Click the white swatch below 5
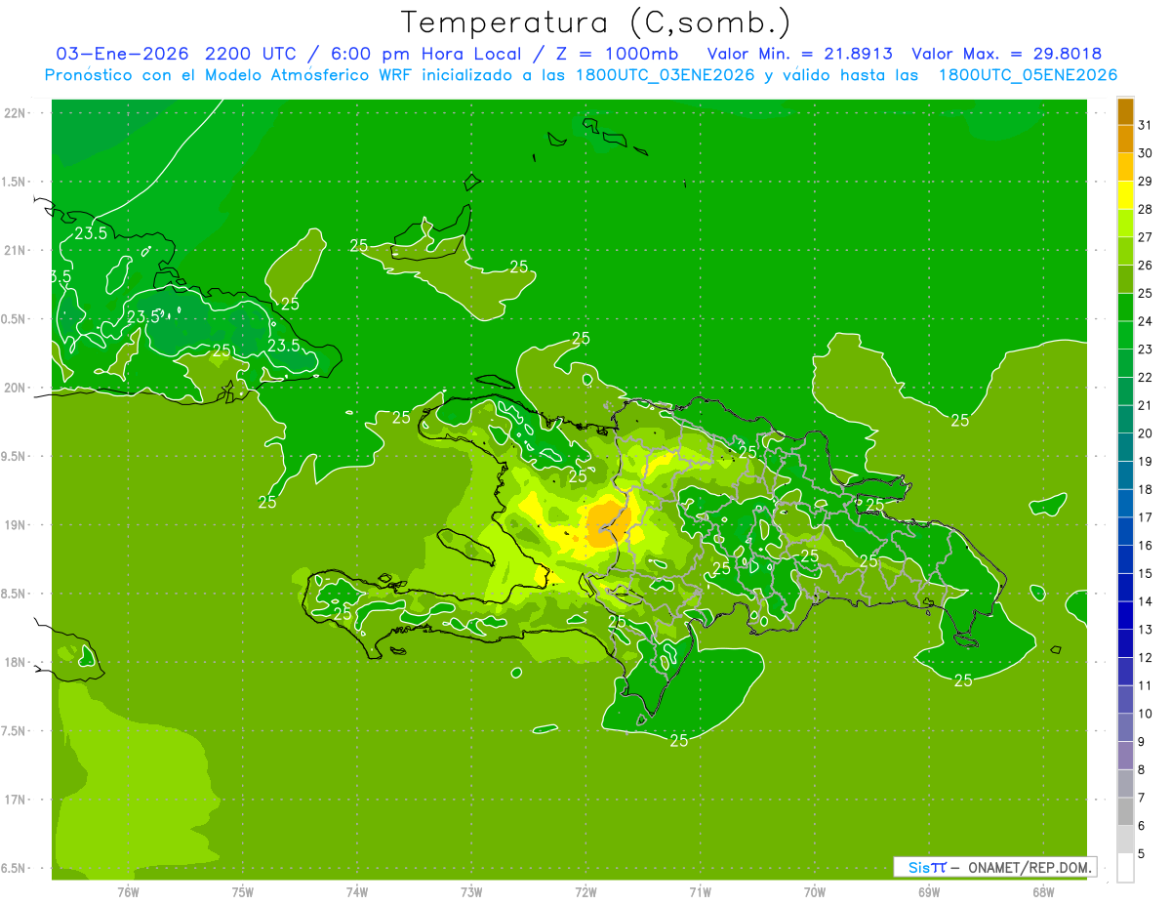1171x905 pixels. [x=1125, y=867]
